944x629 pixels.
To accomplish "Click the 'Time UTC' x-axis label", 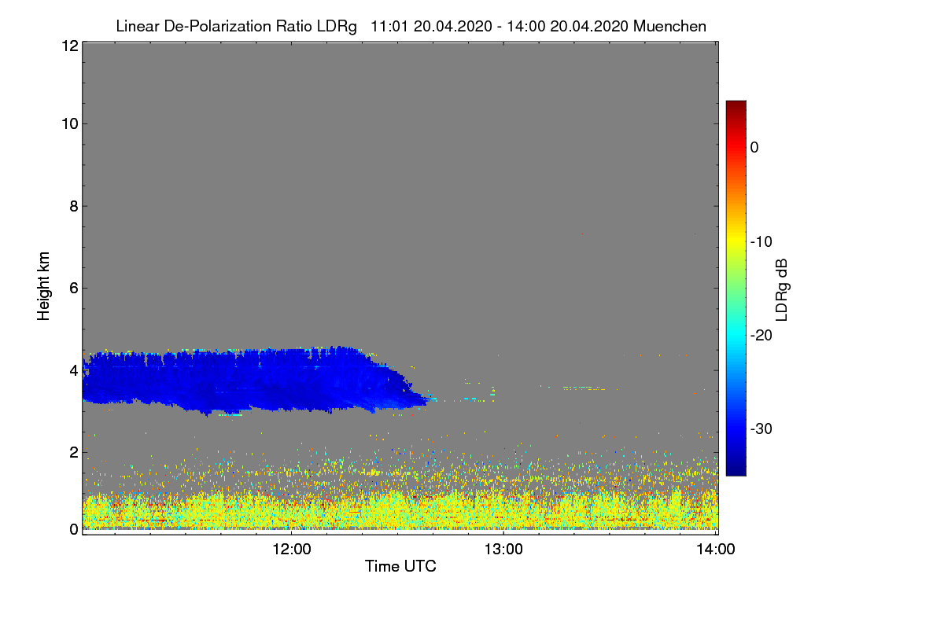I will click(400, 566).
